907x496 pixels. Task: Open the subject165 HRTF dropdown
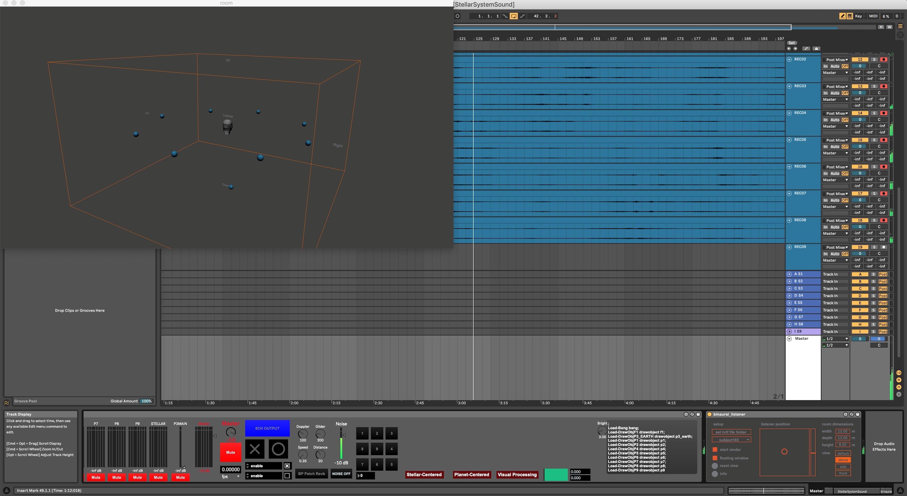coord(731,440)
